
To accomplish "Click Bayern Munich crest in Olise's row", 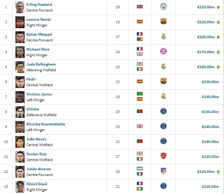I will point(163,51).
